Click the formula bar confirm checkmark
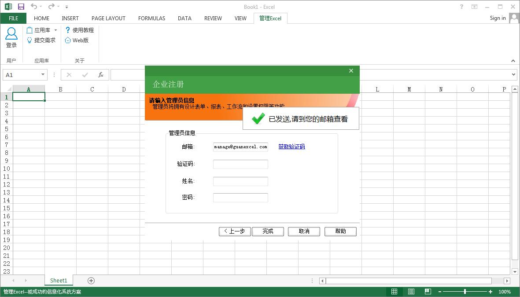The image size is (520, 297). 85,75
